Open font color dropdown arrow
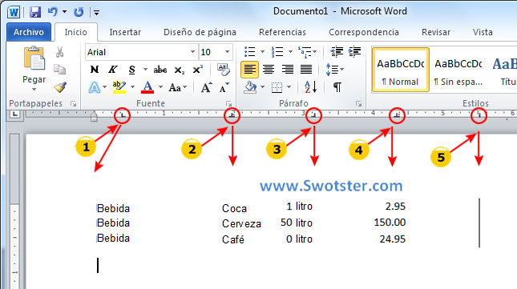This screenshot has height=289, width=517. click(x=161, y=87)
